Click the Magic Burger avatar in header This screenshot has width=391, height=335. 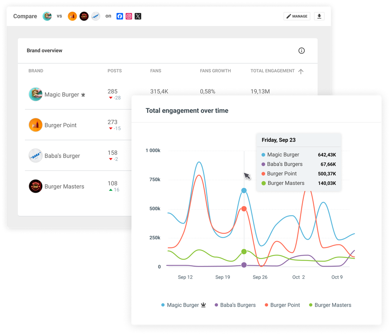(47, 16)
